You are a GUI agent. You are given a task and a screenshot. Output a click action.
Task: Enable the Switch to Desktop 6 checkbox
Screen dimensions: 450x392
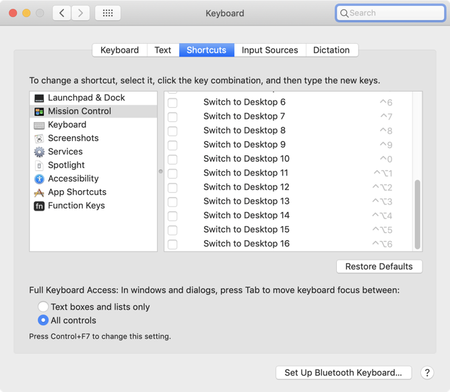[172, 103]
